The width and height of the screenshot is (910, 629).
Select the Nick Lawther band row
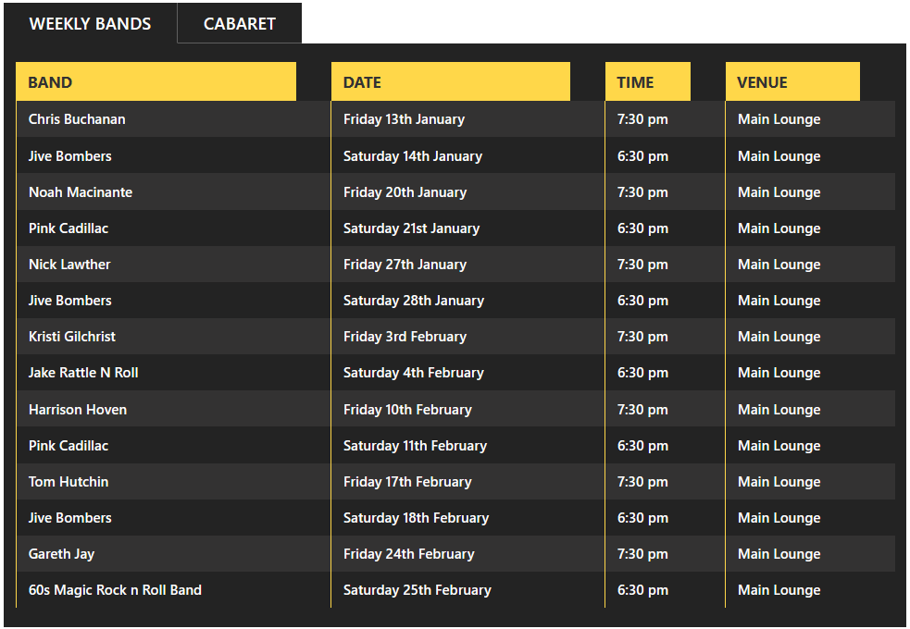[x=69, y=265]
